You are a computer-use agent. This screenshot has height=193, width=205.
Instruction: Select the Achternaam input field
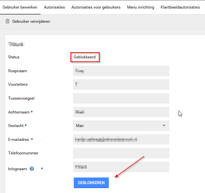[121, 112]
